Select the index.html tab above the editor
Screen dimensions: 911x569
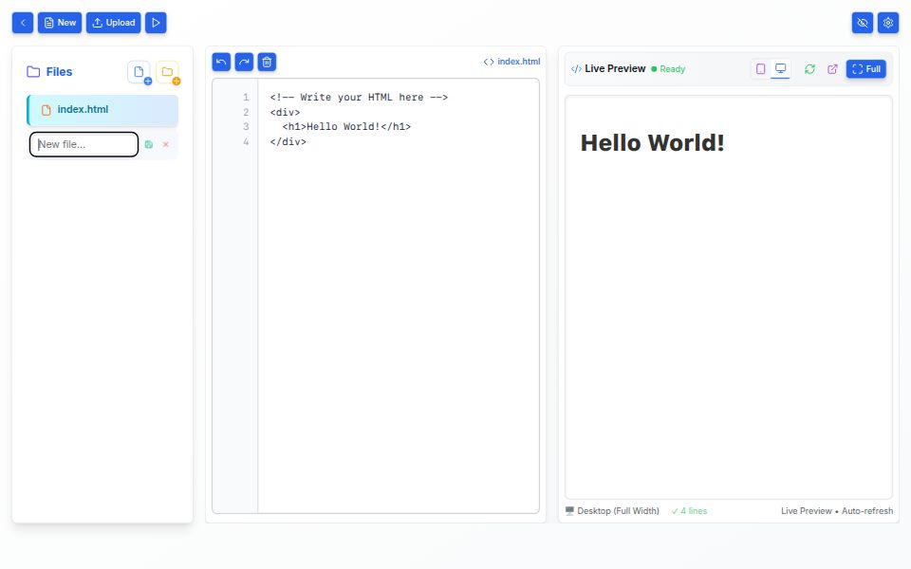(512, 61)
